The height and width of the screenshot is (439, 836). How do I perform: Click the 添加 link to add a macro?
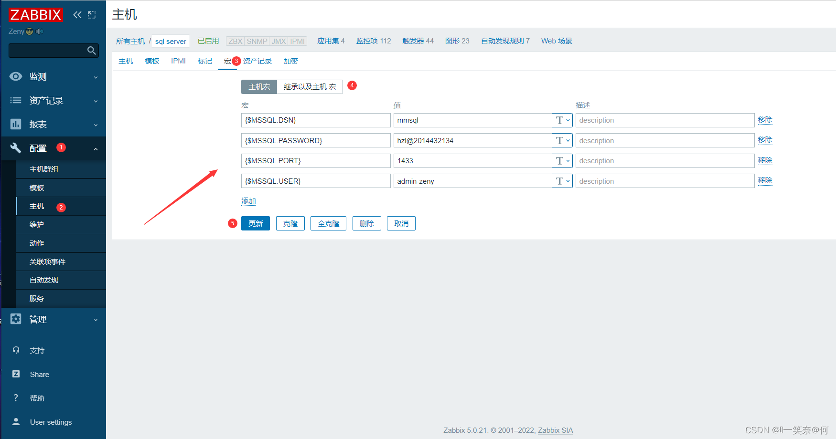coord(248,201)
